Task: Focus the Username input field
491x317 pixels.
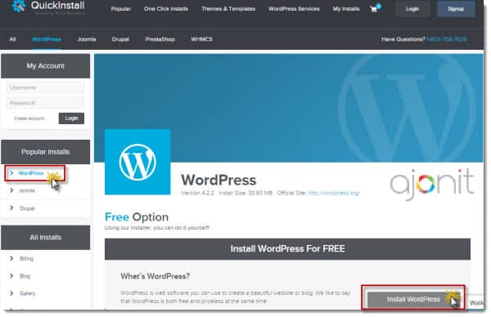Action: tap(45, 87)
